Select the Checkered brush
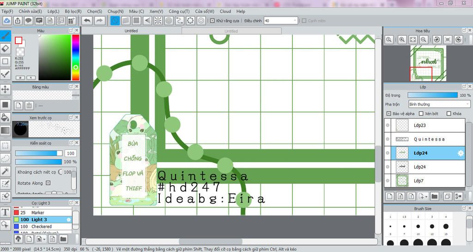473x252 pixels. pos(42,227)
